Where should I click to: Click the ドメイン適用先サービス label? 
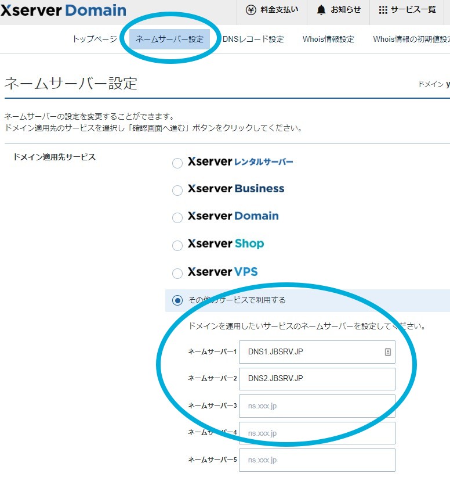click(x=55, y=157)
